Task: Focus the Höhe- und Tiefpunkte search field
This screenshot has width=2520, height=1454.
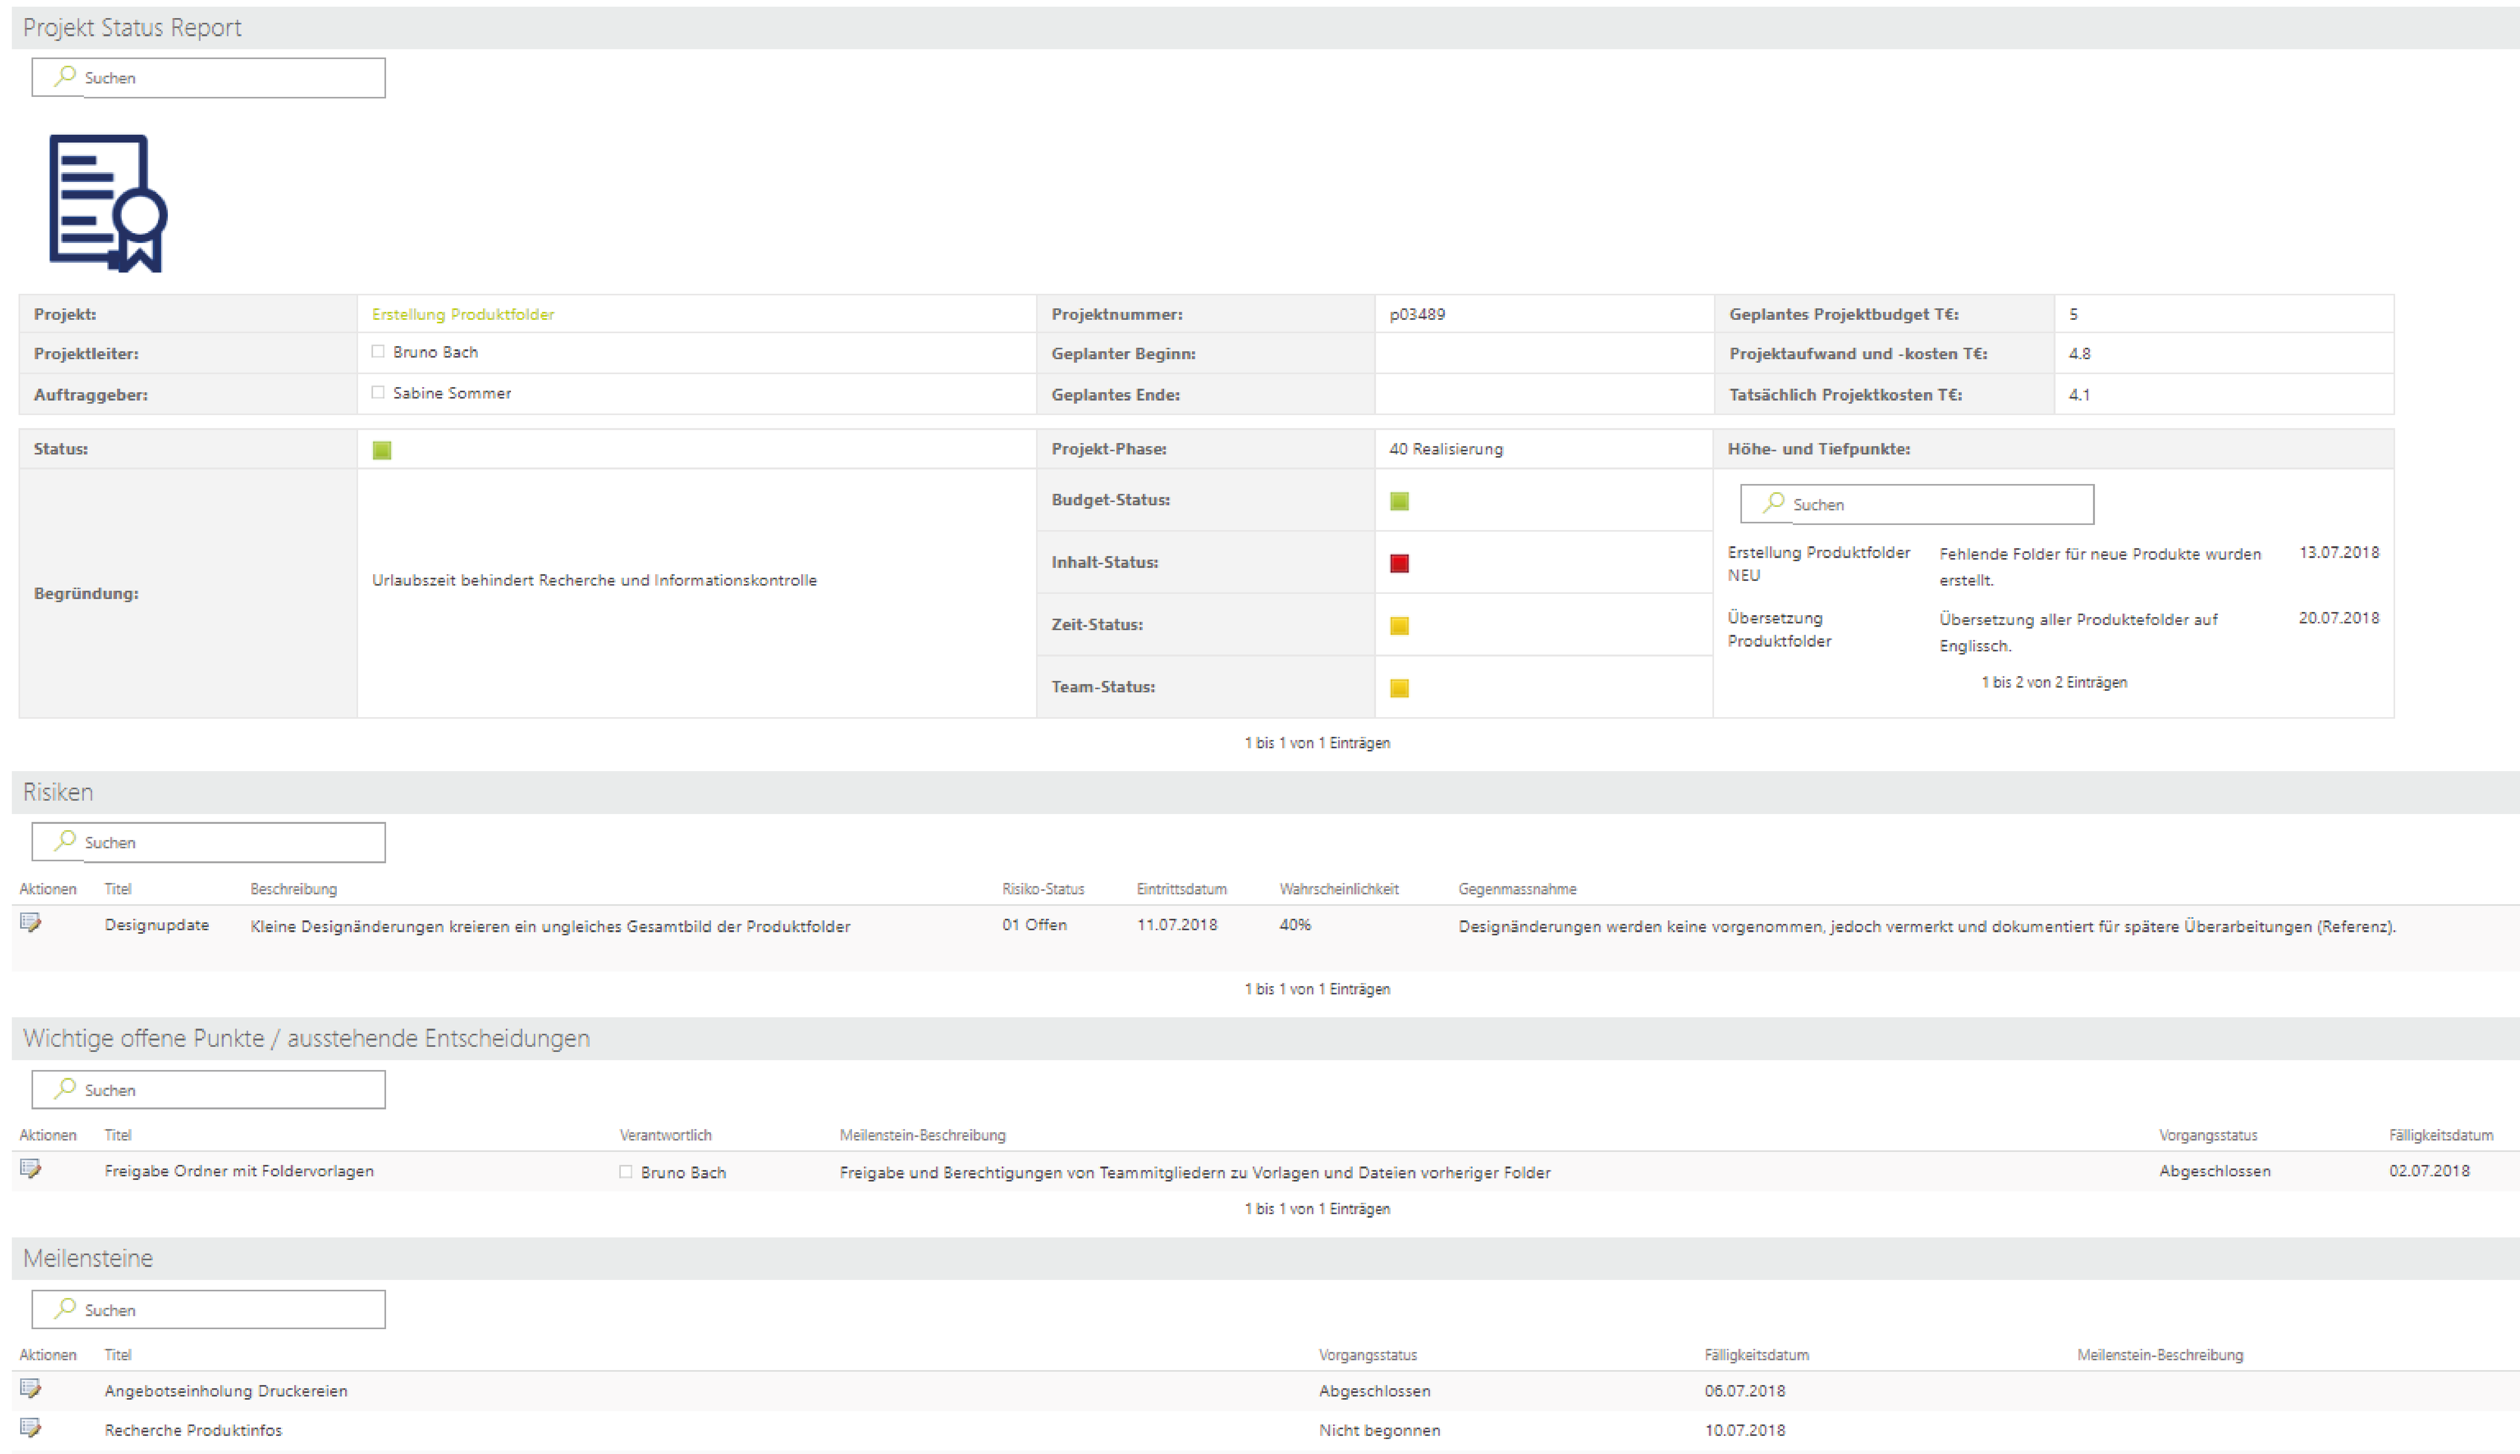Action: click(x=1917, y=504)
